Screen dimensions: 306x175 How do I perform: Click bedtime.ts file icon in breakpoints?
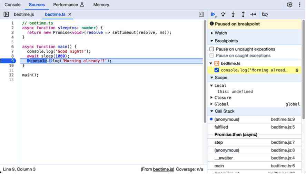coord(217,63)
